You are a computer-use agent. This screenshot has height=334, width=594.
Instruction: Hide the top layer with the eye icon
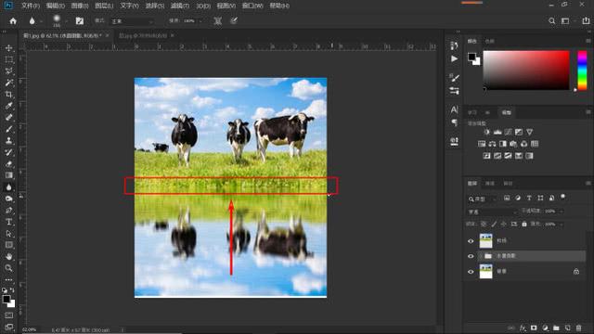471,241
